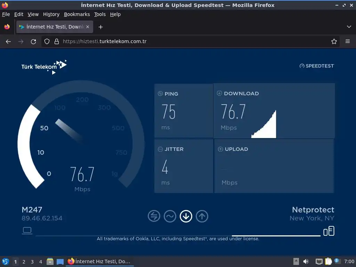Reload the current page
The image size is (356, 267).
[33, 42]
